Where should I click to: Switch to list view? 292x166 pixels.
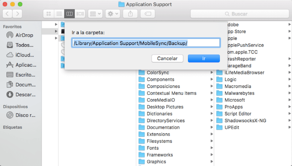click(x=59, y=14)
